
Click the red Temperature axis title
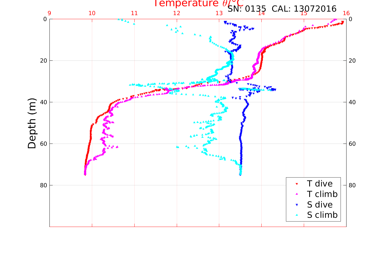click(199, 4)
